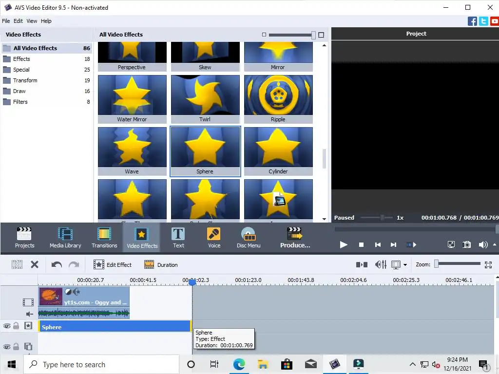Click the blue timeline playhead marker
Screen dimensions: 499x374
pos(192,282)
